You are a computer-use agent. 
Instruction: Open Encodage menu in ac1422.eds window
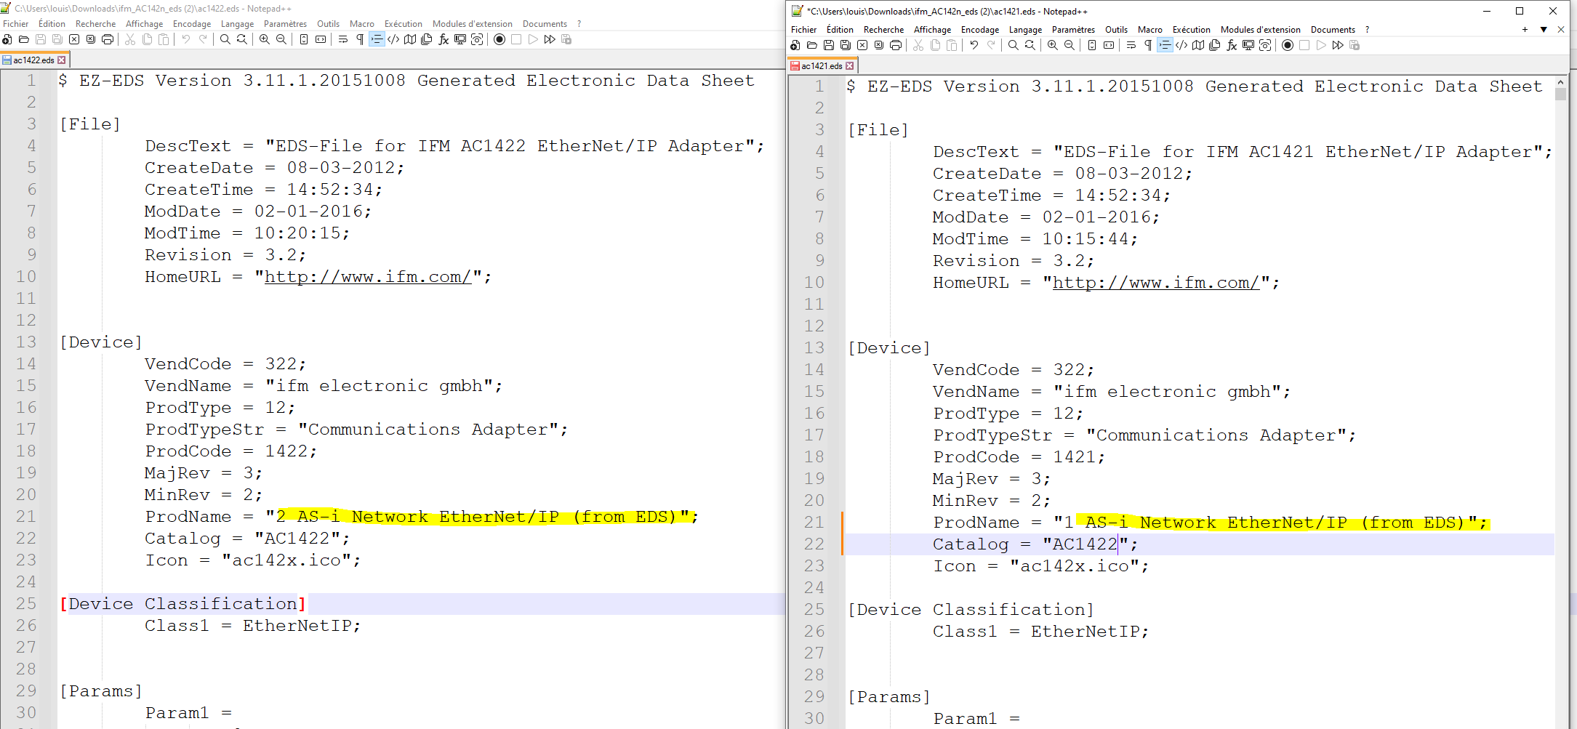192,24
